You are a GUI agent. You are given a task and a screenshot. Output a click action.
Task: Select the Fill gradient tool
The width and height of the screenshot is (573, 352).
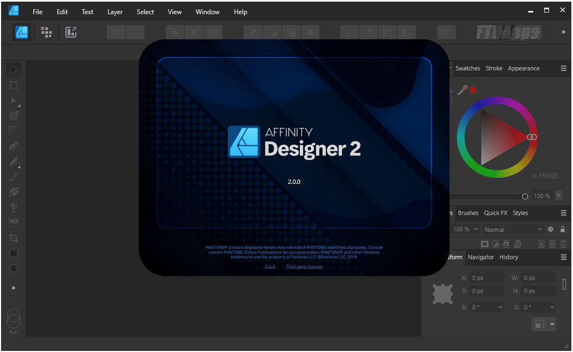[x=14, y=192]
